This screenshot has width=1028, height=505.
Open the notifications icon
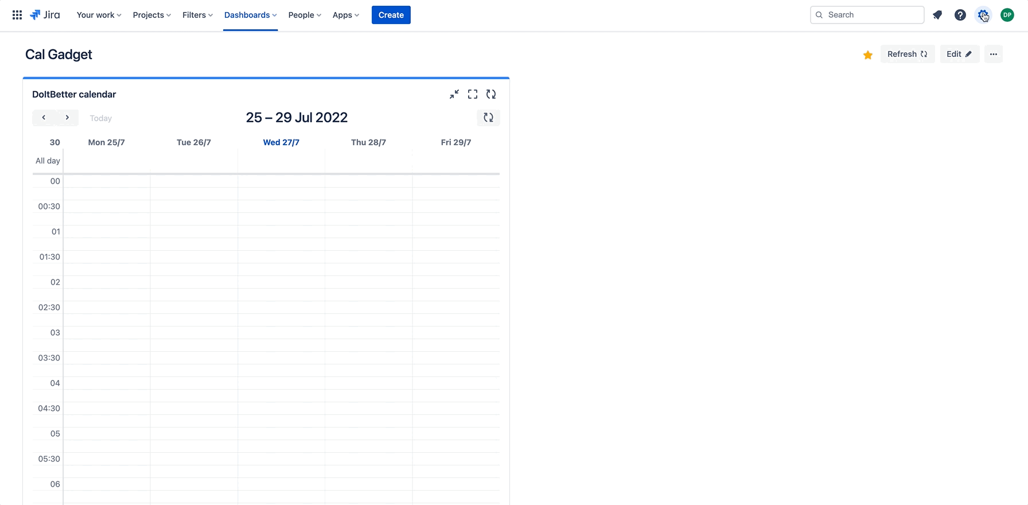[x=937, y=15]
